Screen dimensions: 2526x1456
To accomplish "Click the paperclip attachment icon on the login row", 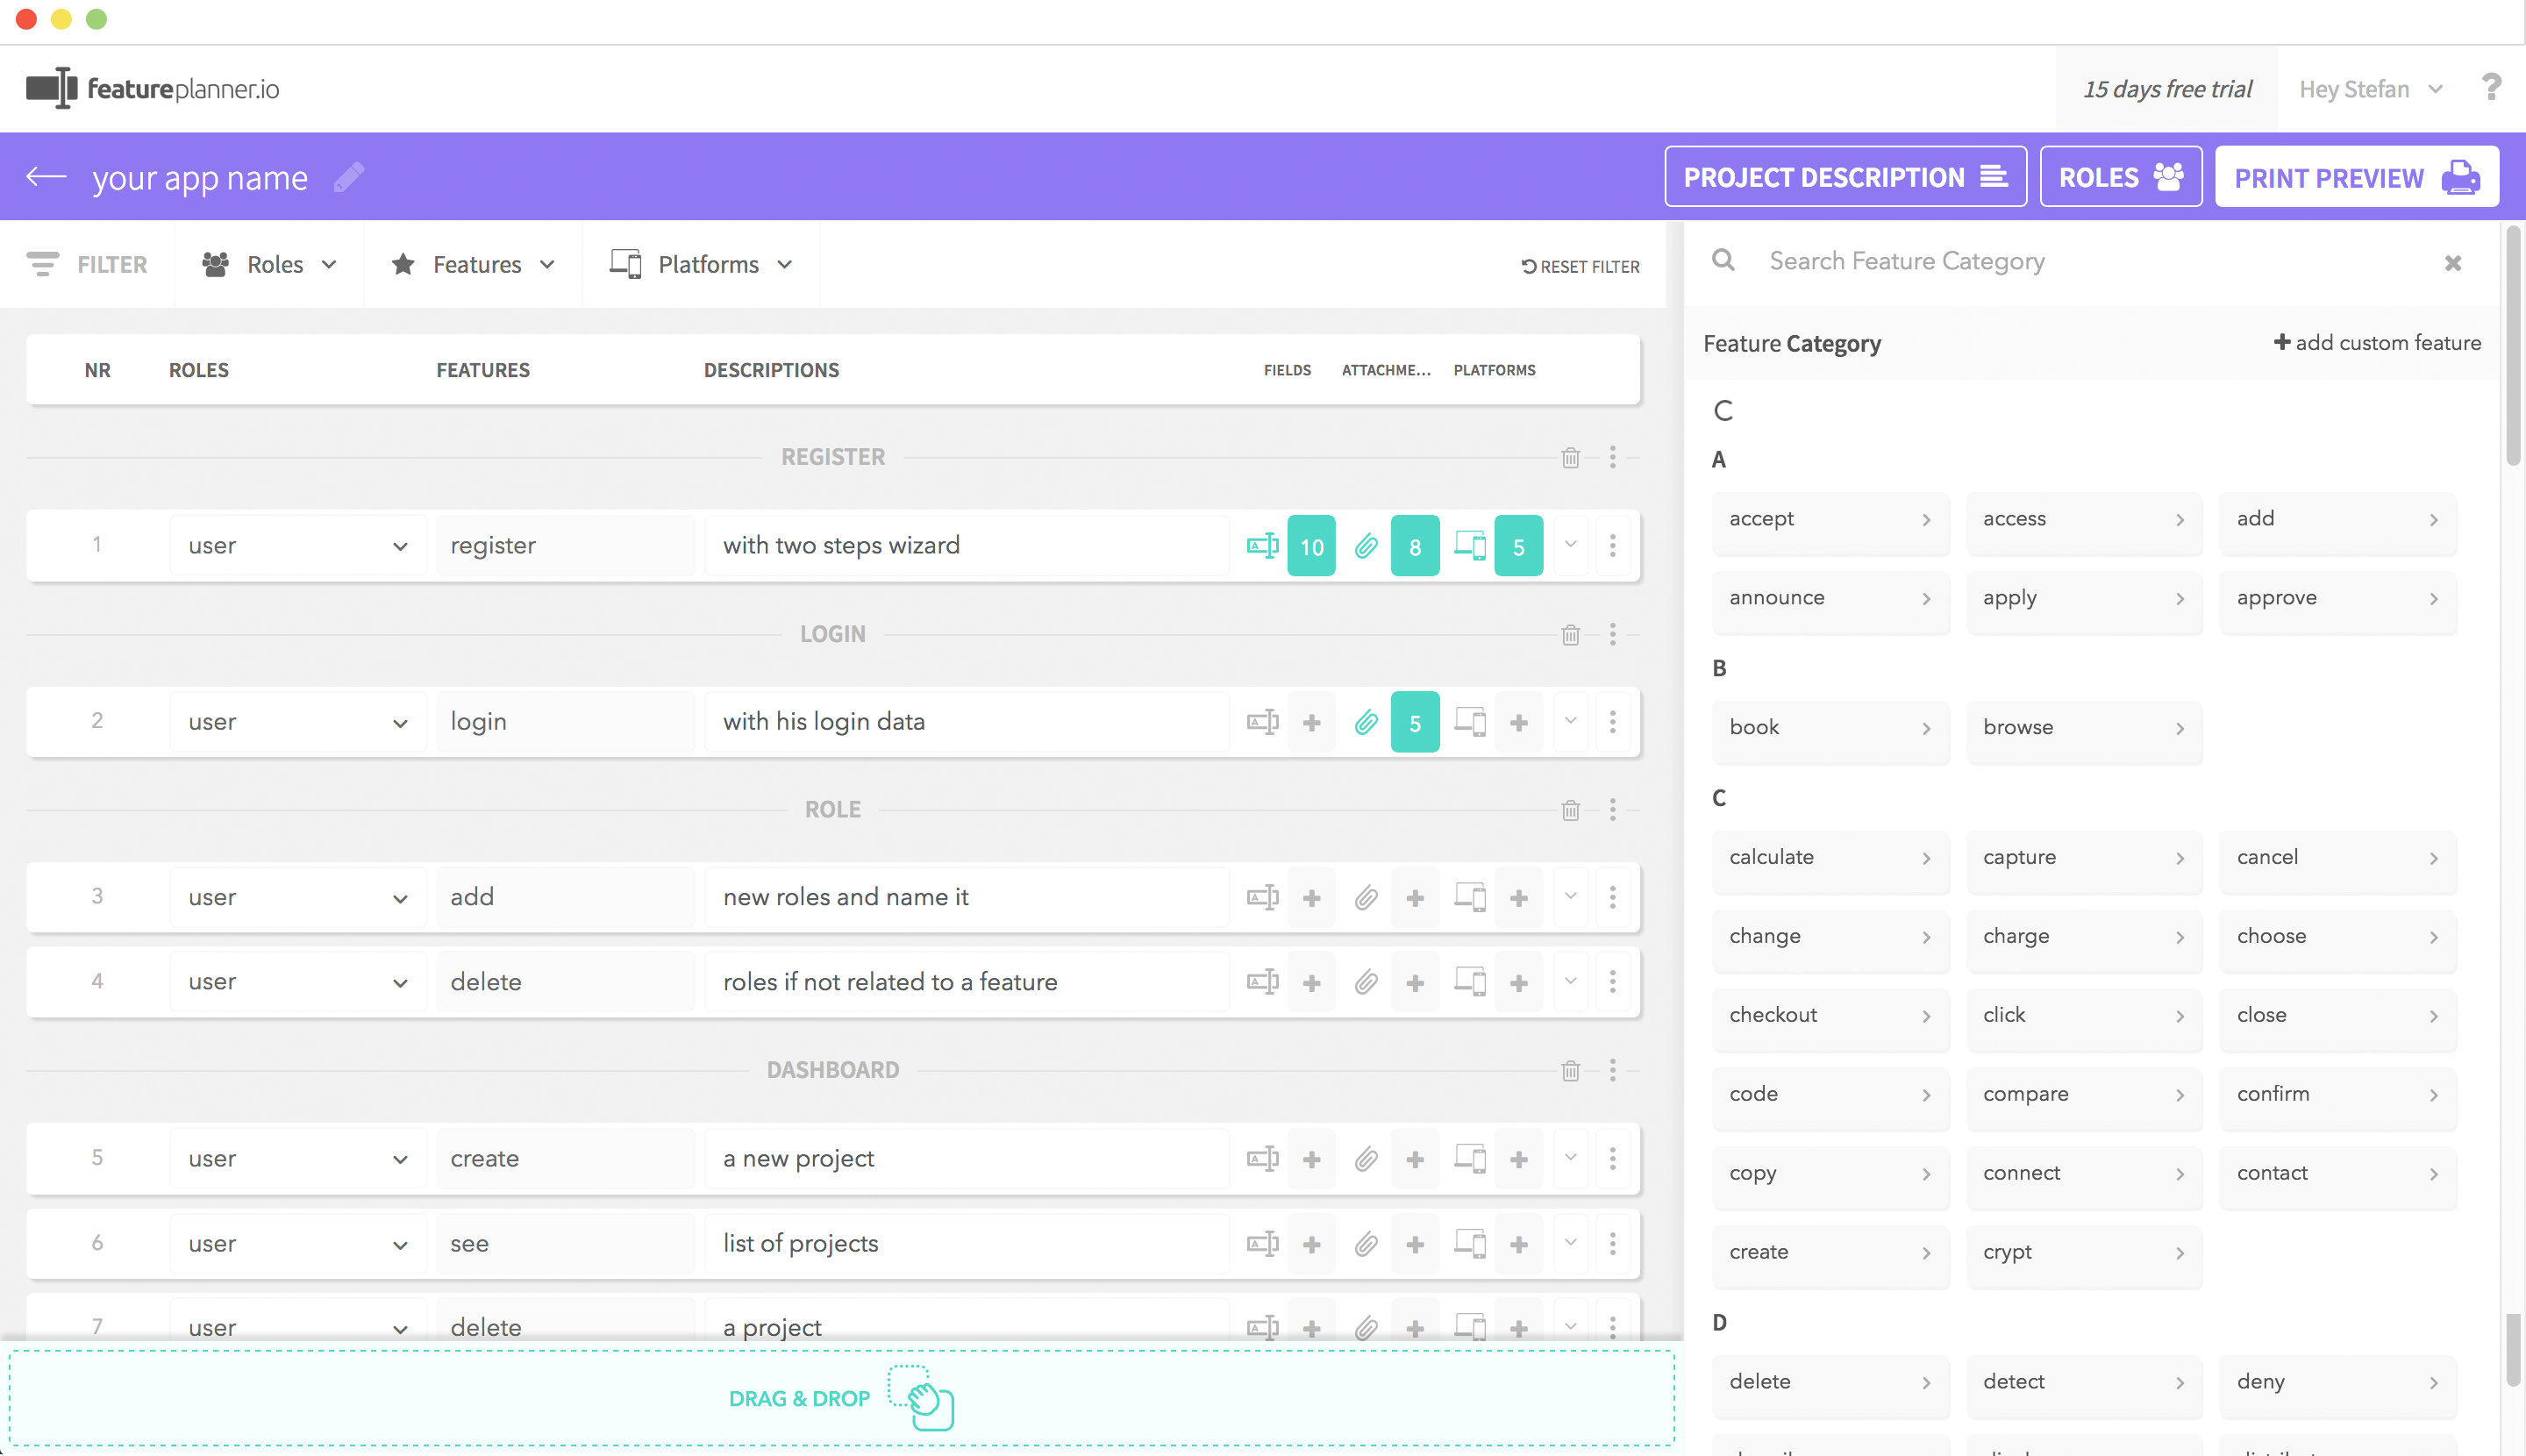I will (1365, 721).
